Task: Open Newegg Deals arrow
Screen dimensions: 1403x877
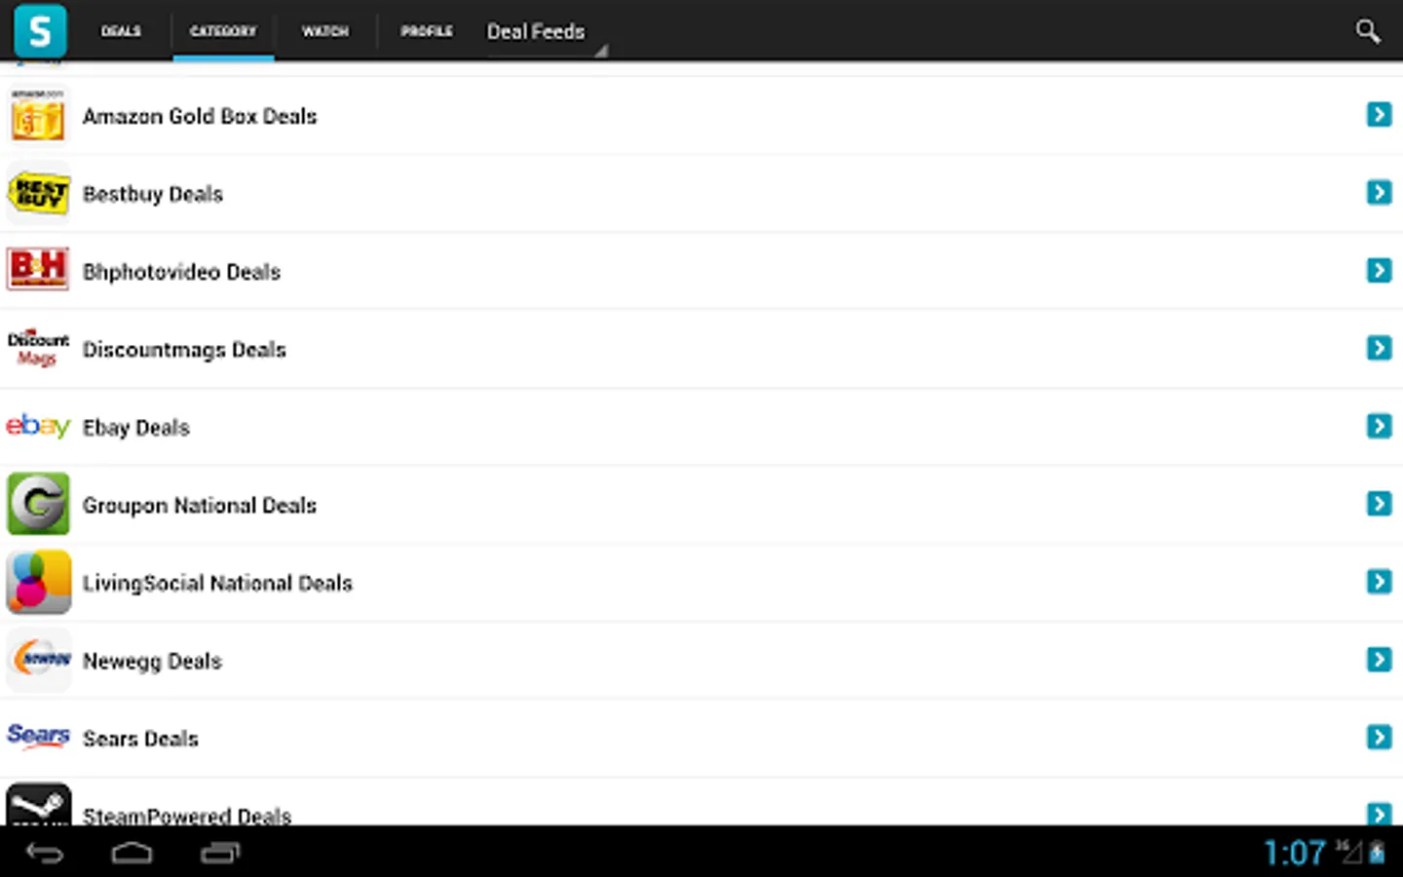Action: [1379, 660]
